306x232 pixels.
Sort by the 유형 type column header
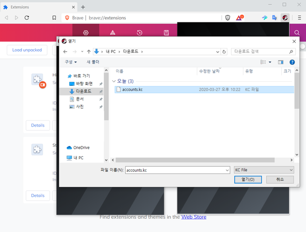pos(249,71)
